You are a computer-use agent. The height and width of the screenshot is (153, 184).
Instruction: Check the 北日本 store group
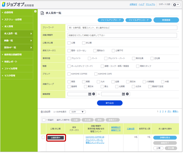point(133,86)
